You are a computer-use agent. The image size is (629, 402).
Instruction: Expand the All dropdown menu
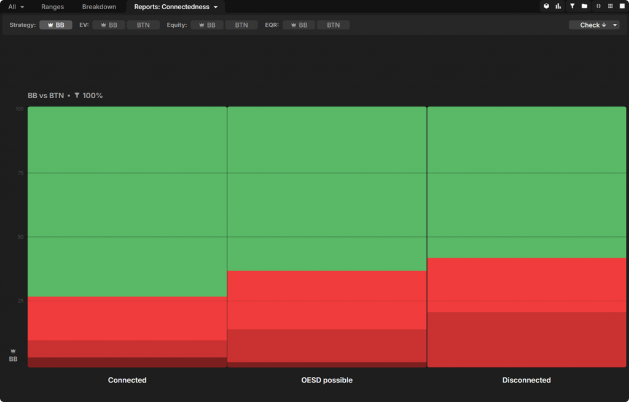tap(17, 7)
